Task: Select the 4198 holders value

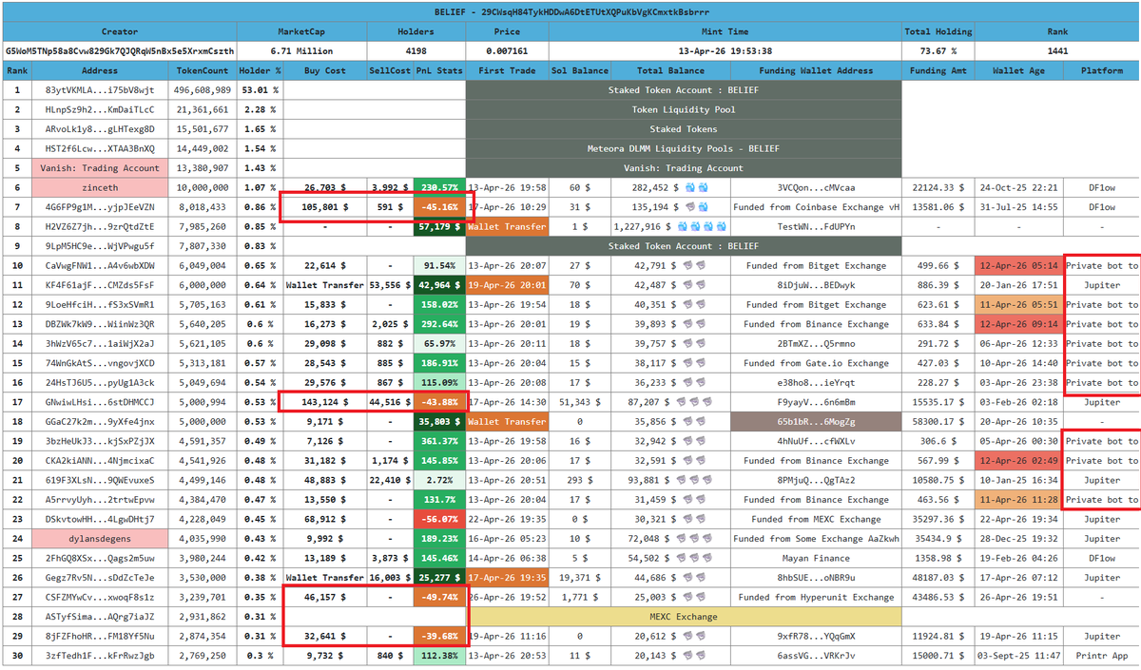Action: point(416,50)
